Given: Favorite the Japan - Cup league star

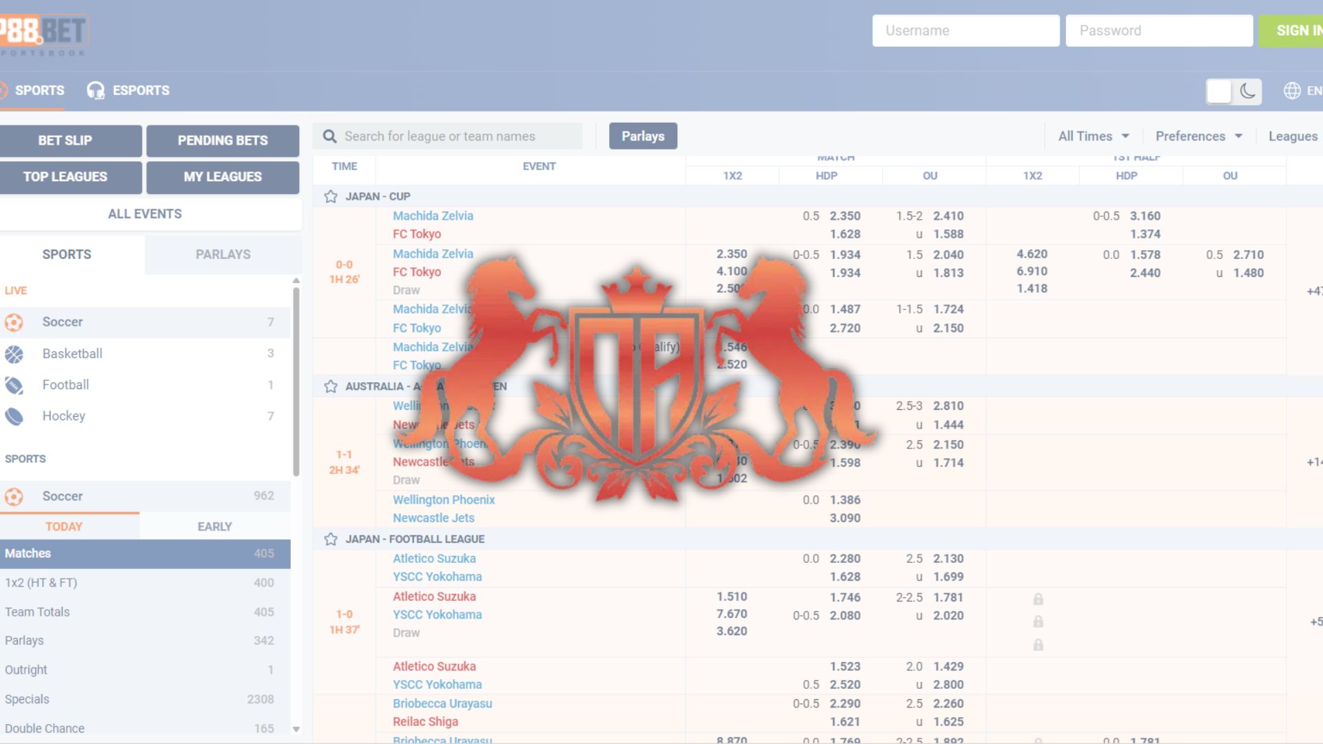Looking at the screenshot, I should [x=331, y=197].
